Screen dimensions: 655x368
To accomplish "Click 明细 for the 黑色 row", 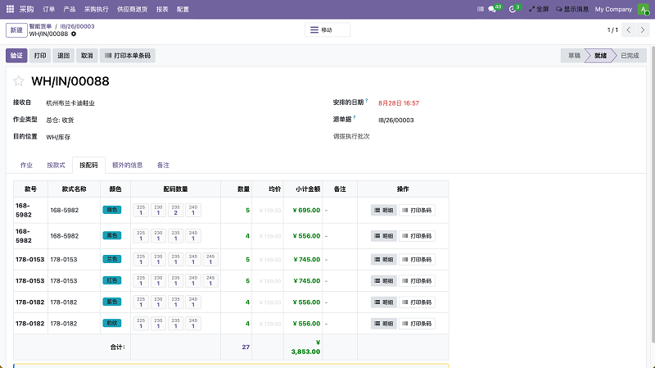I will pyautogui.click(x=383, y=236).
